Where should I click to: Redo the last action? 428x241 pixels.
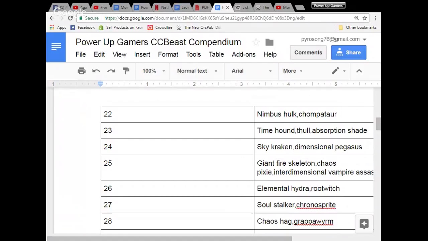coord(111,71)
